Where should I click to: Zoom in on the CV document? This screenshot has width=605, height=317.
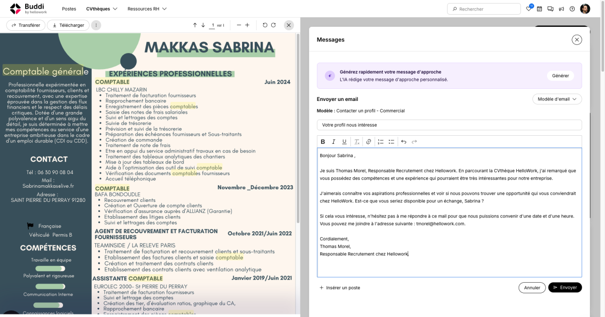[247, 25]
